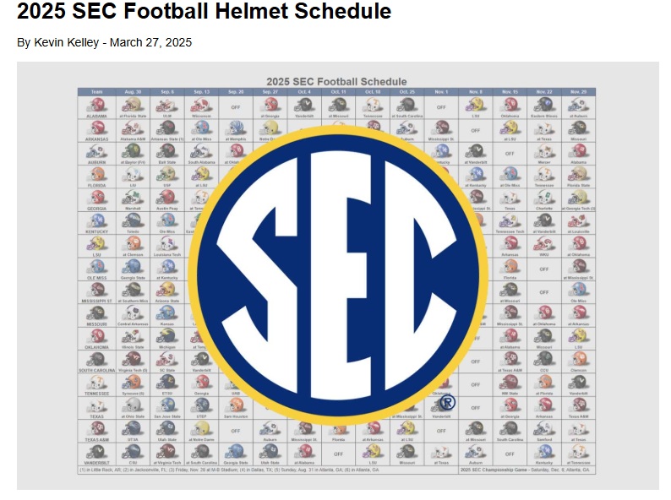The image size is (671, 500).
Task: Select Alabama's Aug. 30 Florida State helmet
Action: point(133,104)
